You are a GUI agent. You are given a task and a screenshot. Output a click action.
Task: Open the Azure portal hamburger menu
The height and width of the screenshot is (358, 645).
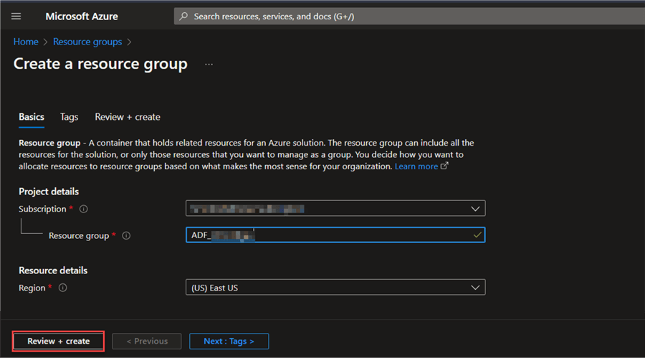[16, 16]
